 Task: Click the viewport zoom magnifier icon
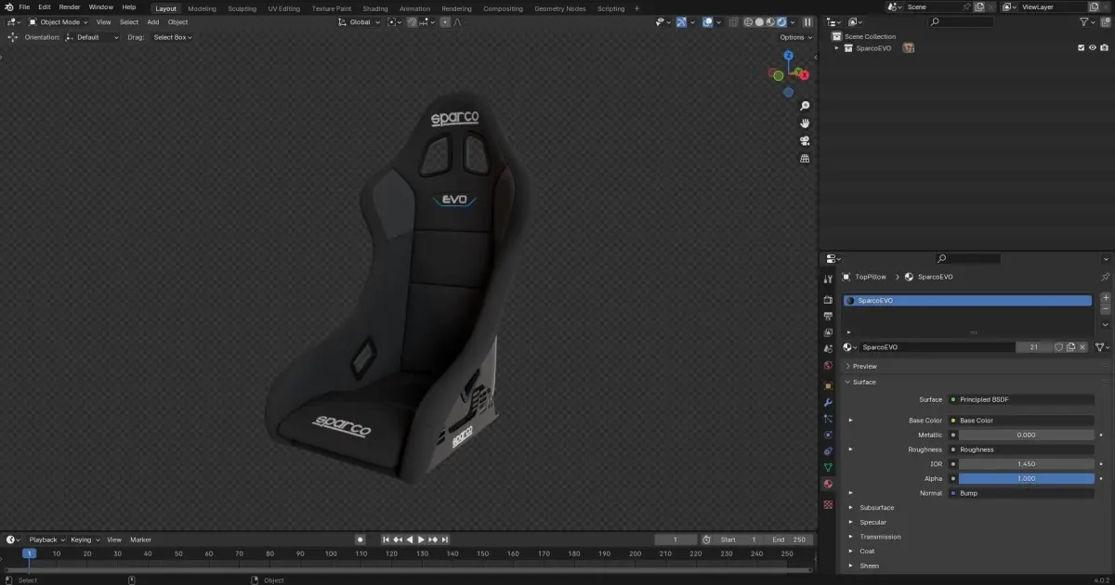coord(805,106)
